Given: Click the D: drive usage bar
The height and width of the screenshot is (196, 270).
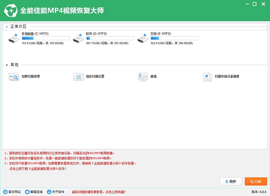Looking at the screenshot, I should (x=110, y=38).
